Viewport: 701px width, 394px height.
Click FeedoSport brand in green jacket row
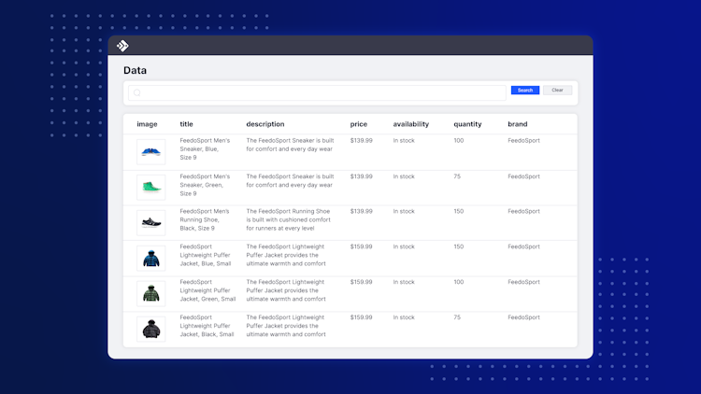click(523, 282)
